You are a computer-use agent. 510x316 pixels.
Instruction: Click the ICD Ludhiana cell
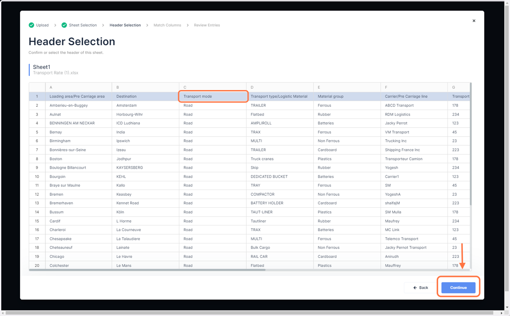click(x=145, y=123)
